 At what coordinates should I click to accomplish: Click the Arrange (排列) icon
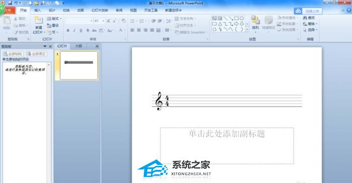[255, 20]
